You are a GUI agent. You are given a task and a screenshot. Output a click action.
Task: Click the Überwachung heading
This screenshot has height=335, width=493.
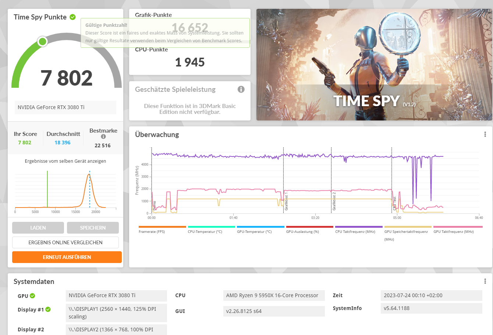[157, 134]
